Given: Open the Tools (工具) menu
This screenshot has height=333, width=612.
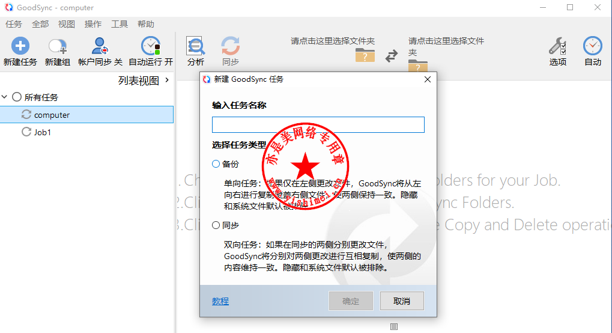Looking at the screenshot, I should (x=120, y=24).
